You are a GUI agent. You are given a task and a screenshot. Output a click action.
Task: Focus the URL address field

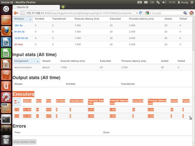pyautogui.click(x=79, y=13)
